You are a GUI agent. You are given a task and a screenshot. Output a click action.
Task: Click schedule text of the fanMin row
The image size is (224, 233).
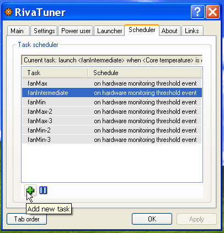[x=145, y=102]
